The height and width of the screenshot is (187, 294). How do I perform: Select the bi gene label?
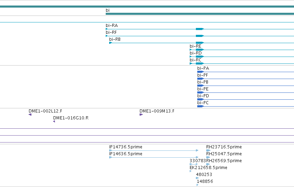click(107, 10)
